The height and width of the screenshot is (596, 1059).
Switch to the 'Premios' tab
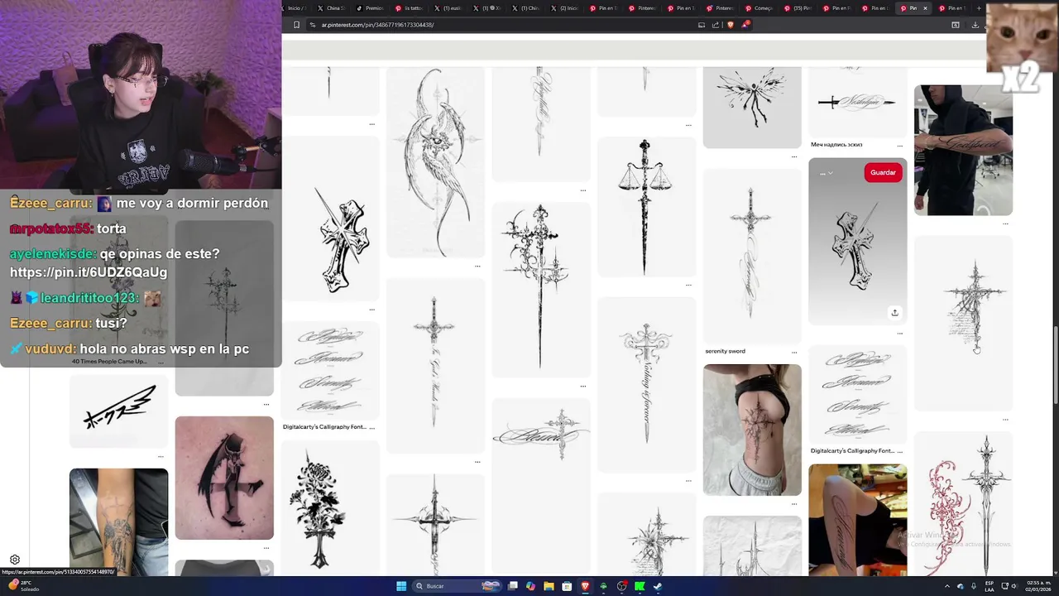370,8
